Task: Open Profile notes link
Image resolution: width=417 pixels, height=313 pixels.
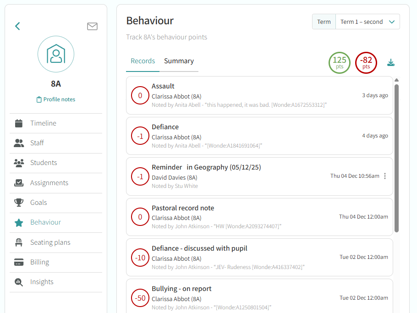Action: 56,99
